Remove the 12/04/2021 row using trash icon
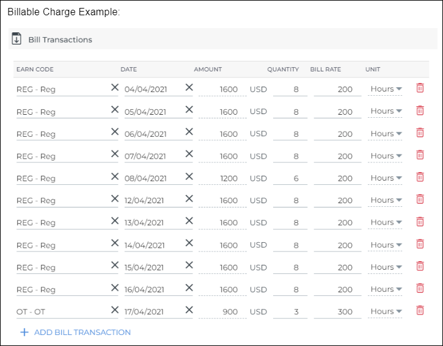Screen dimensions: 443x346 coord(420,200)
